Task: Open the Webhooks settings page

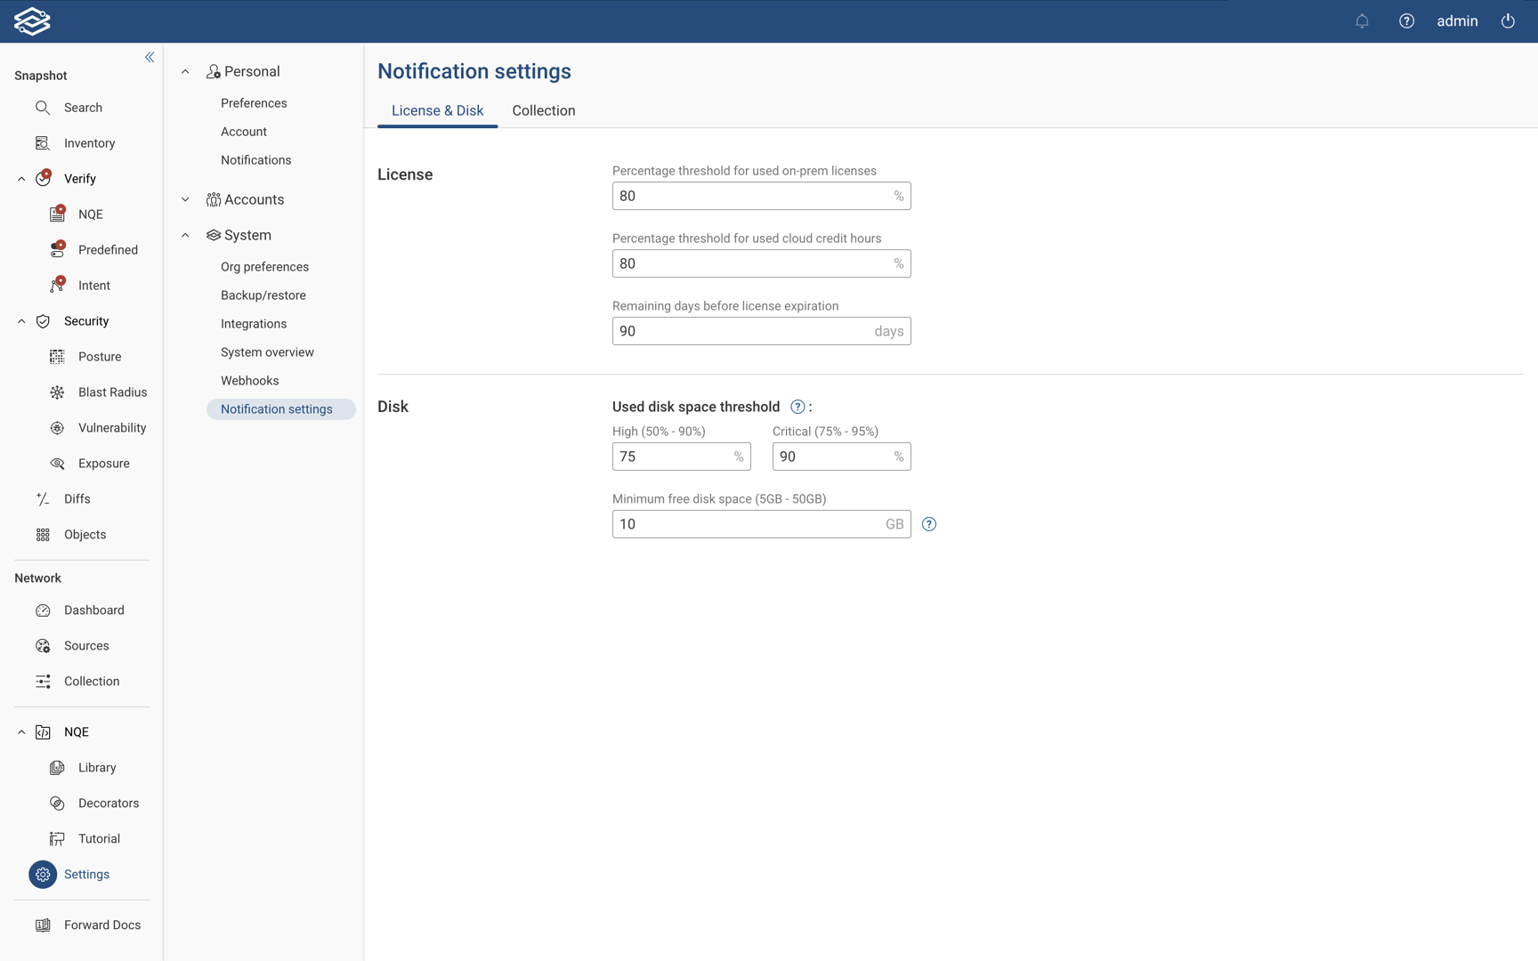Action: pyautogui.click(x=249, y=380)
